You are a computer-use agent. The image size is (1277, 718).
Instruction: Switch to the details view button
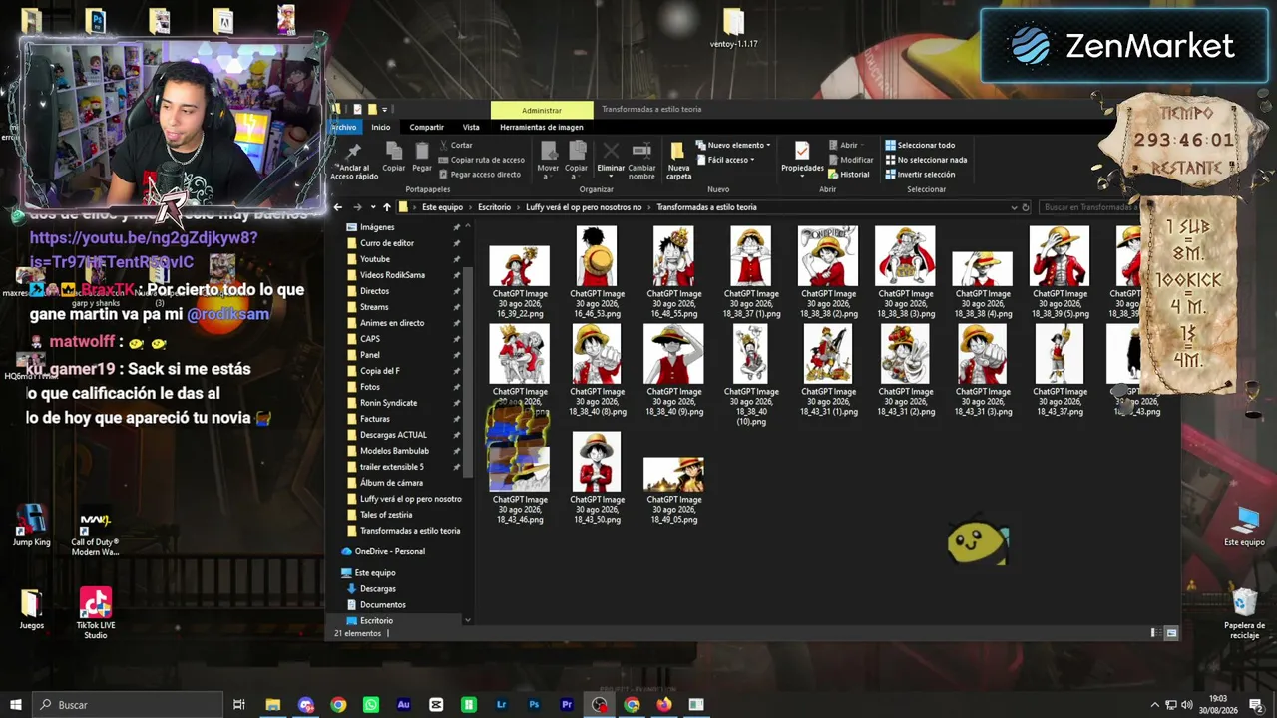(x=1154, y=633)
